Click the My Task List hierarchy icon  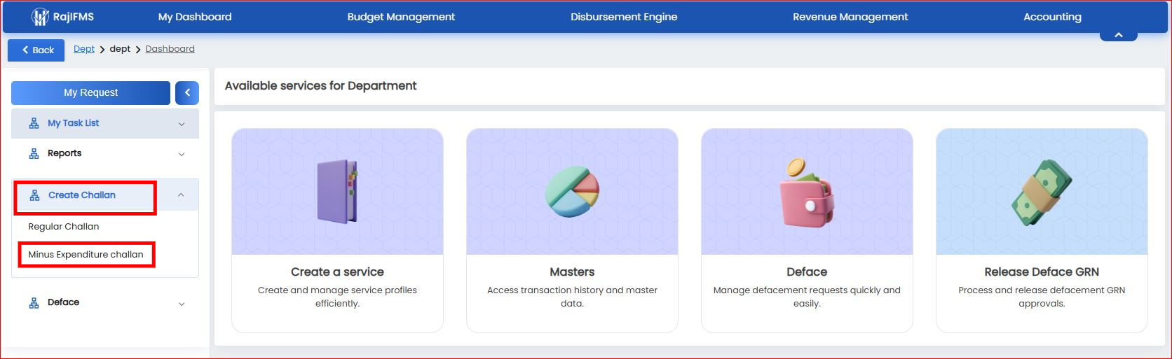coord(34,124)
